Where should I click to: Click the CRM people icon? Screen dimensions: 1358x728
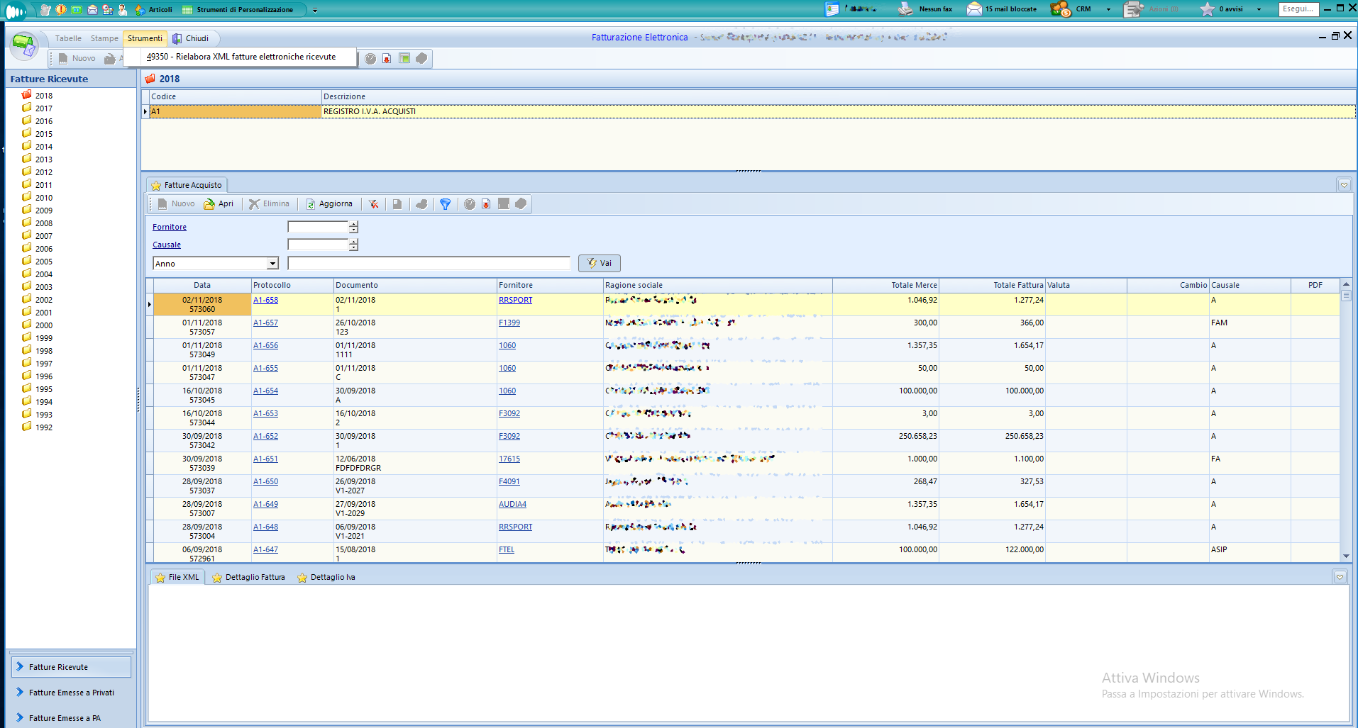click(1060, 9)
